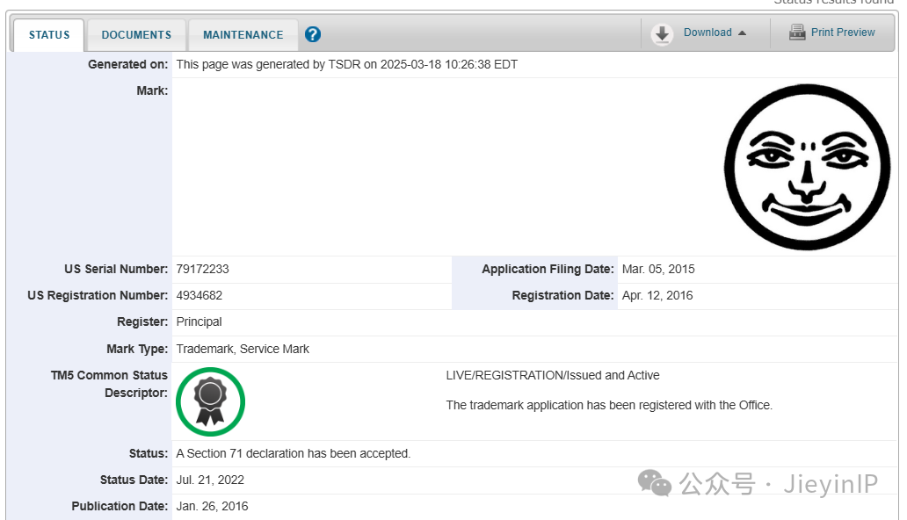Click the printer icon

pos(797,32)
